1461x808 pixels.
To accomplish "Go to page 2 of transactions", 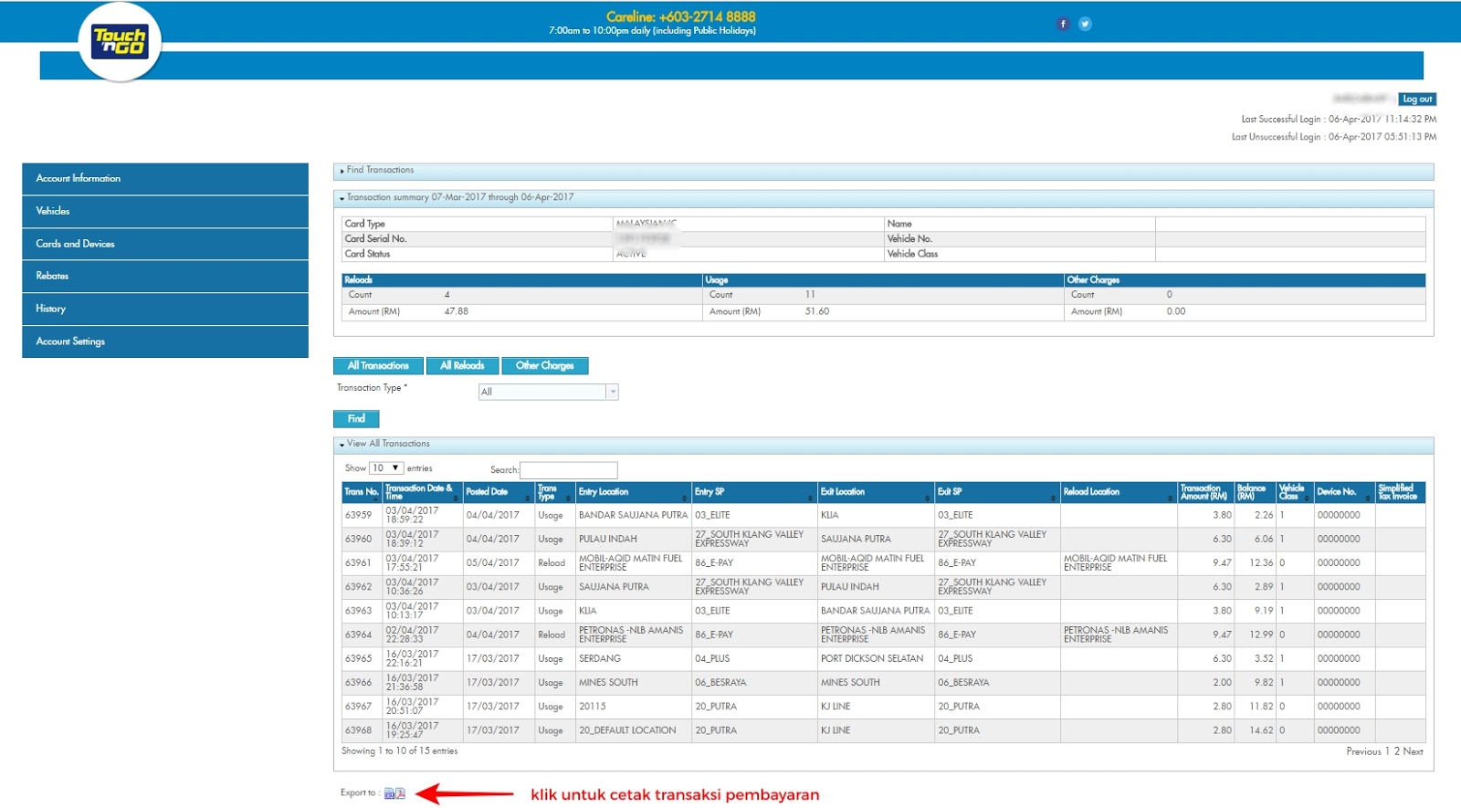I will pyautogui.click(x=1396, y=751).
